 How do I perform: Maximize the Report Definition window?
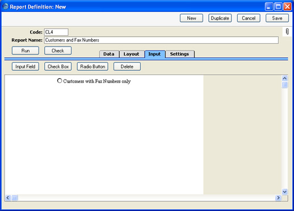click(x=278, y=7)
